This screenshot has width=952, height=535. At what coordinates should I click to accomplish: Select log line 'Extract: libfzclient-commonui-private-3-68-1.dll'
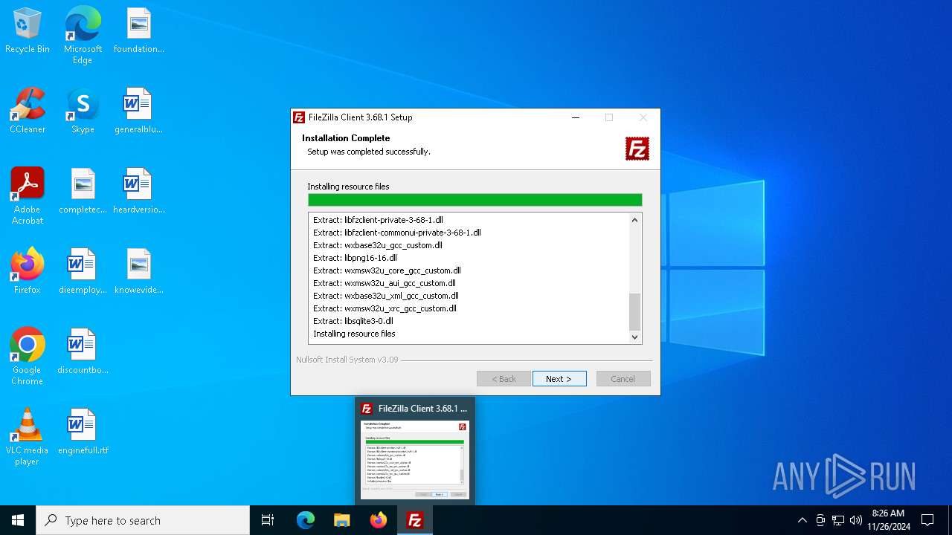397,233
